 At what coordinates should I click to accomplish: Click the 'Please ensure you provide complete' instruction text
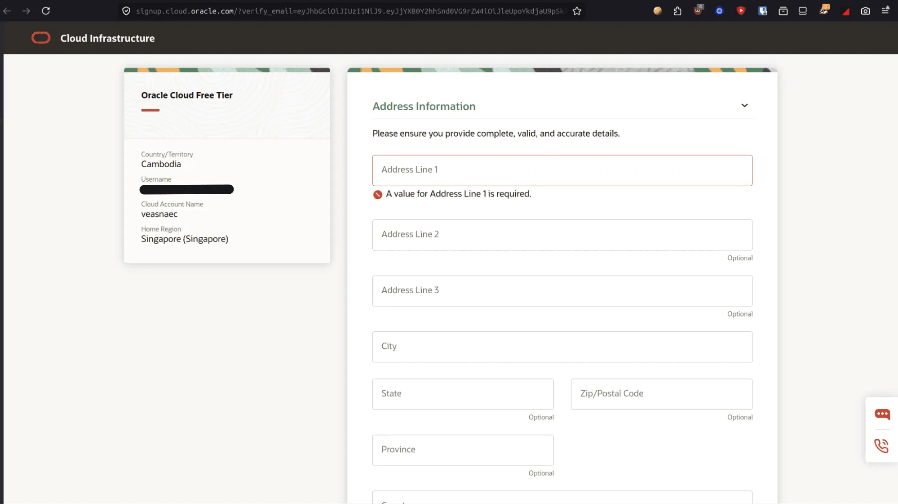pos(496,134)
